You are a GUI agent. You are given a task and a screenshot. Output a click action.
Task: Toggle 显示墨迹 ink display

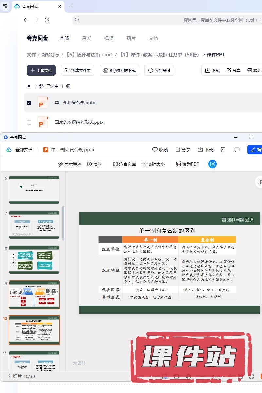(69, 164)
